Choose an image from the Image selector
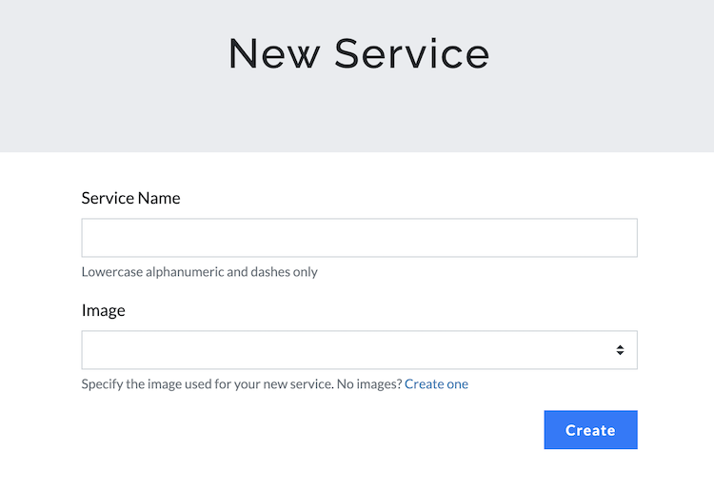714x489 pixels. coord(359,350)
